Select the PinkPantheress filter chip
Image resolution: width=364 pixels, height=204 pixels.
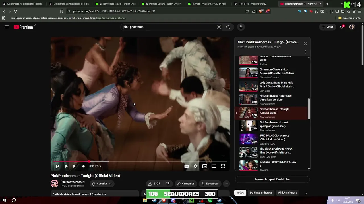pyautogui.click(x=288, y=193)
